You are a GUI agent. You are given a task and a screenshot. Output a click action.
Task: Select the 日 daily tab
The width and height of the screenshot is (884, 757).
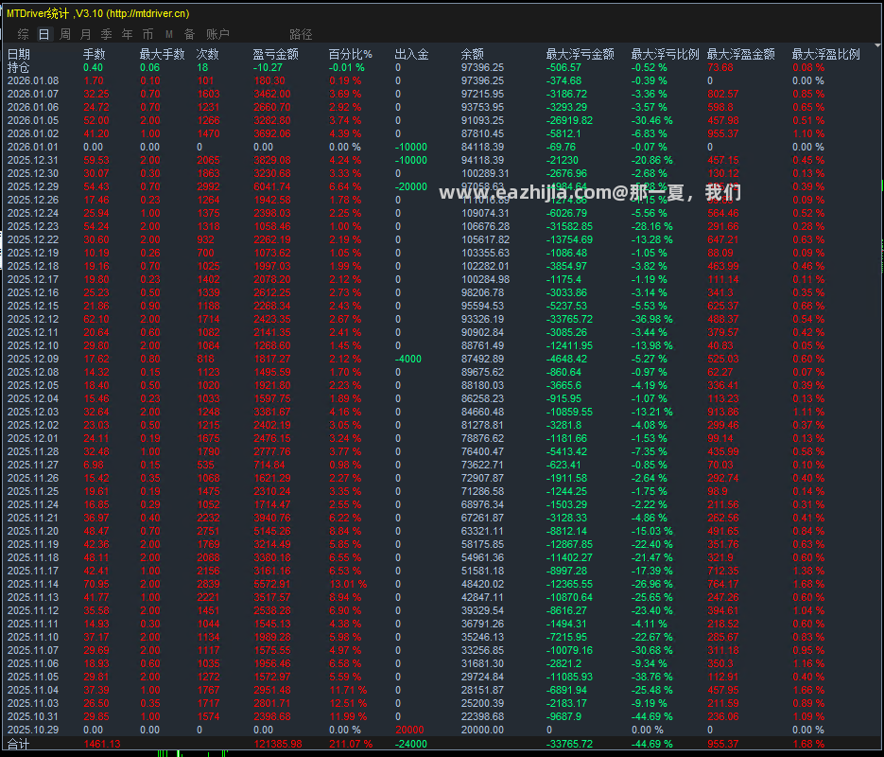click(x=44, y=34)
